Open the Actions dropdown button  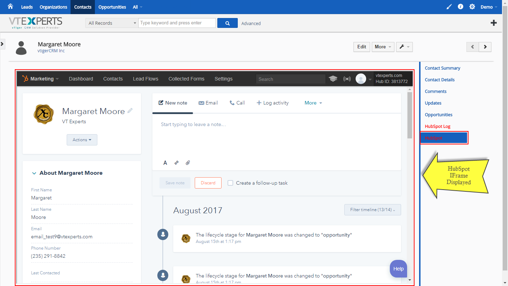pyautogui.click(x=82, y=140)
